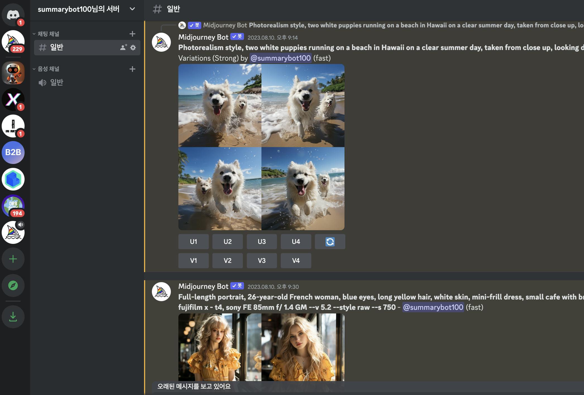This screenshot has height=395, width=584.
Task: Click the U1 upscale button
Action: tap(193, 242)
